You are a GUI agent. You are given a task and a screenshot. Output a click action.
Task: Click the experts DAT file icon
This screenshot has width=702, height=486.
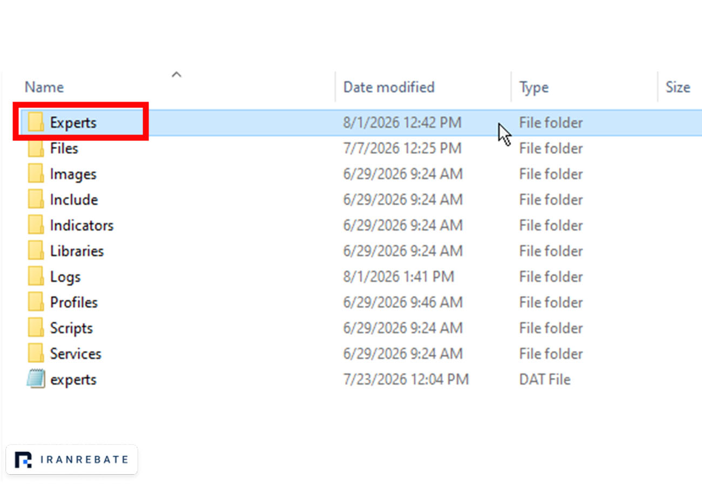click(36, 379)
